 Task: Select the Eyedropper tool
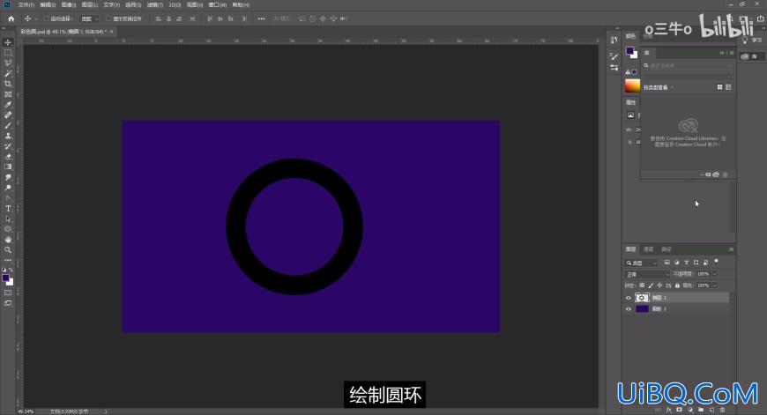click(x=8, y=105)
